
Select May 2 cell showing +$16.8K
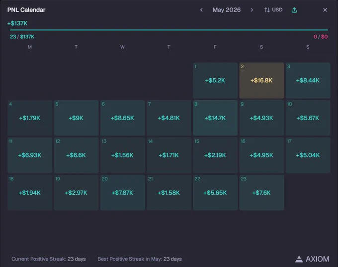pos(261,80)
